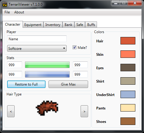This screenshot has width=144, height=133.
Task: Click the 'Hair Type' group label
Action: pos(14,94)
